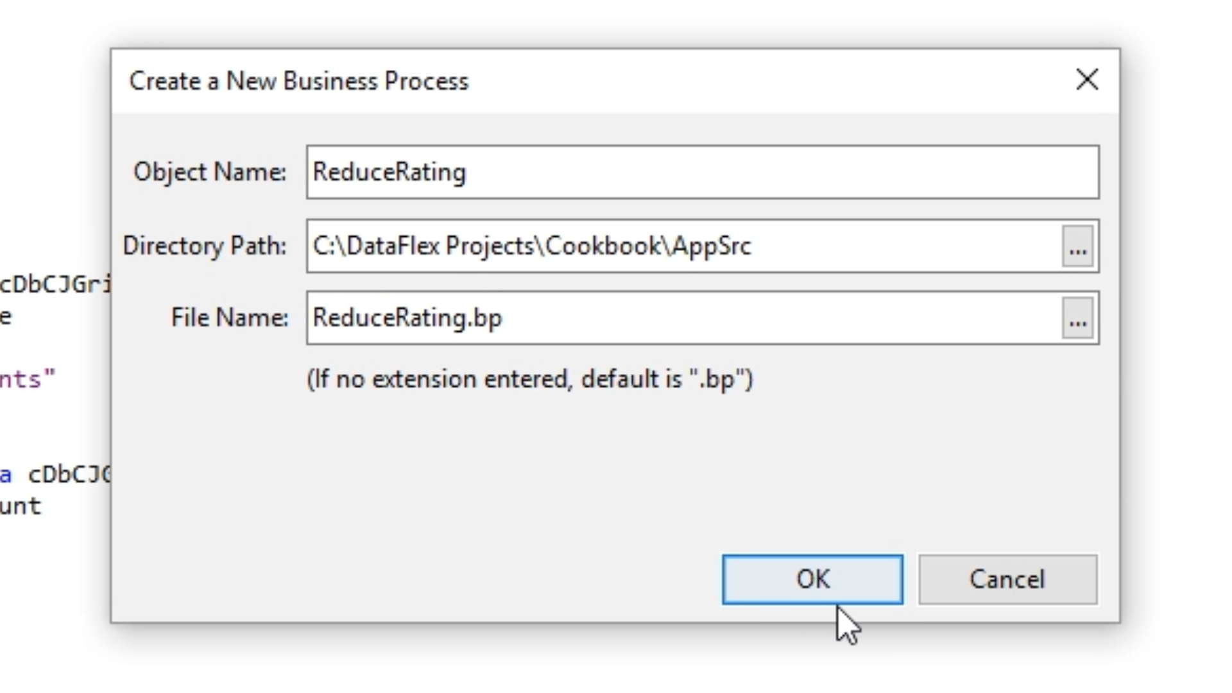Viewport: 1232px width, 693px height.
Task: Click the "unt" code text in the editor
Action: click(x=21, y=506)
